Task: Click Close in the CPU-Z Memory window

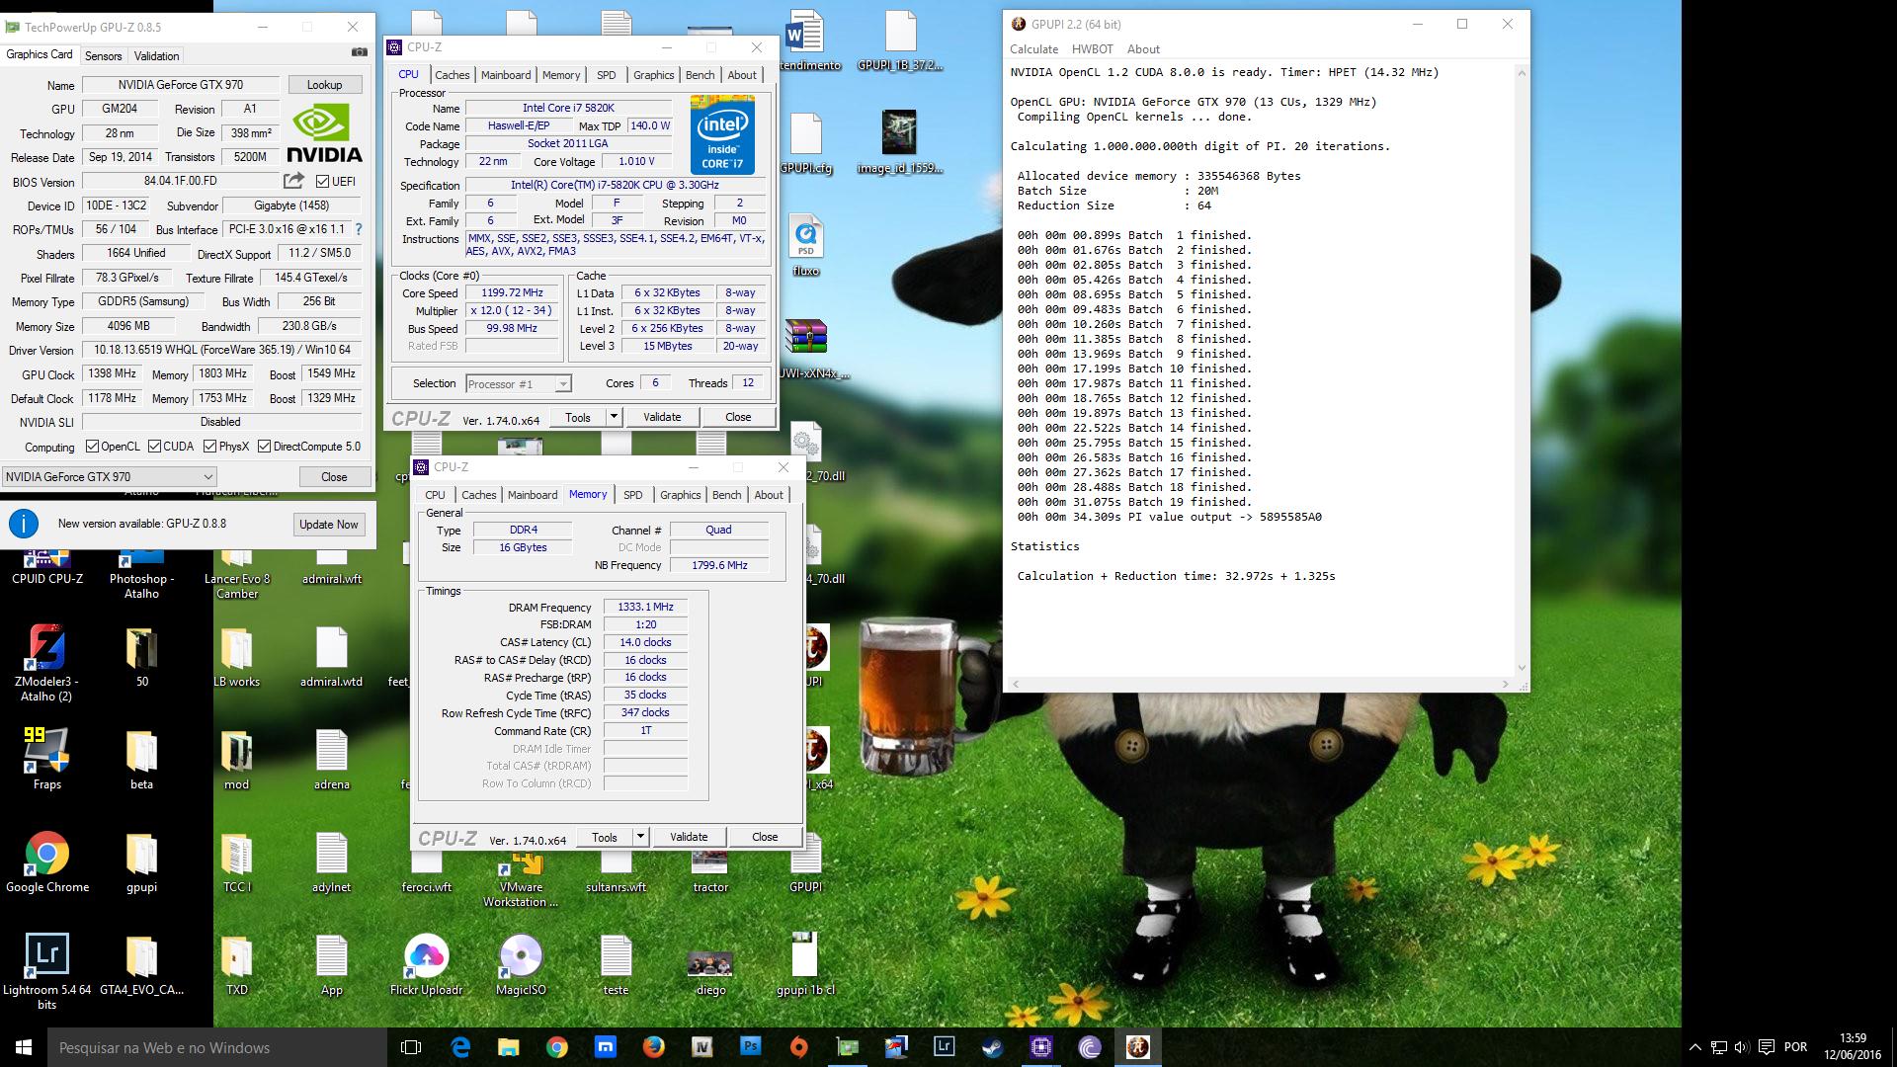Action: (765, 837)
